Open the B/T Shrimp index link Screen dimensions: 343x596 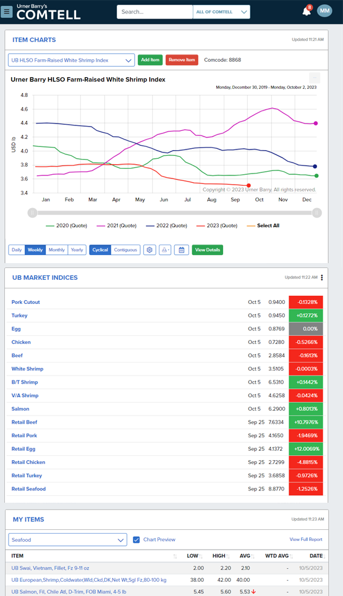(x=25, y=382)
